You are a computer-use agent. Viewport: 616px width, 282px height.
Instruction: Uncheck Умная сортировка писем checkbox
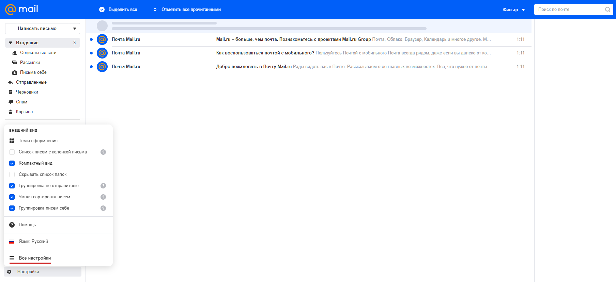pos(12,197)
